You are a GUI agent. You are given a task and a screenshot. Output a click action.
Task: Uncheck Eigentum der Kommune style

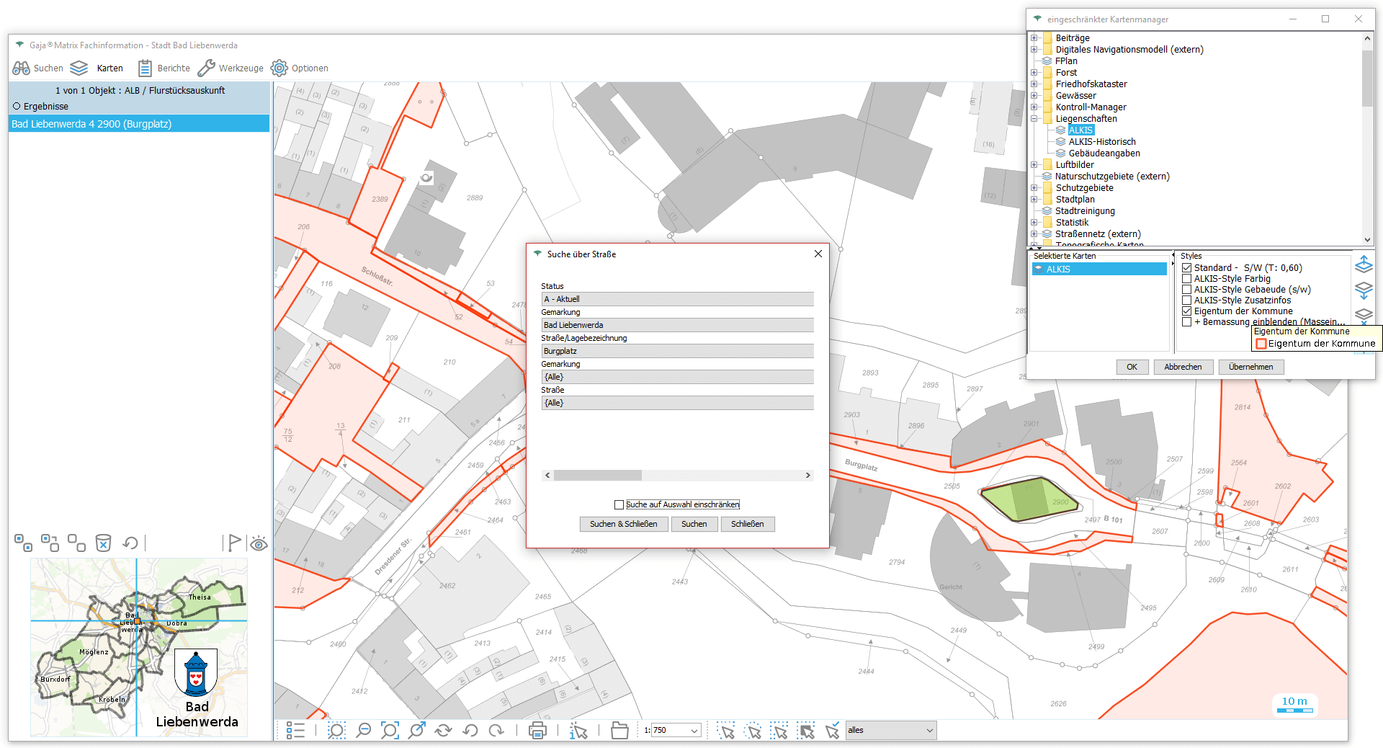point(1186,311)
